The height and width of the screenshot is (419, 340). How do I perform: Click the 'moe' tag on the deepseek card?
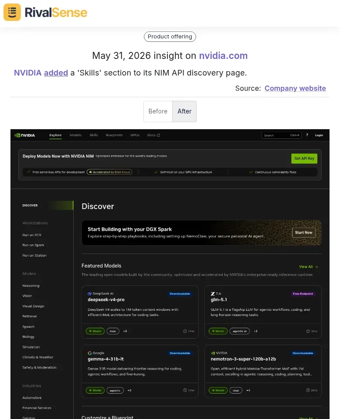113,331
